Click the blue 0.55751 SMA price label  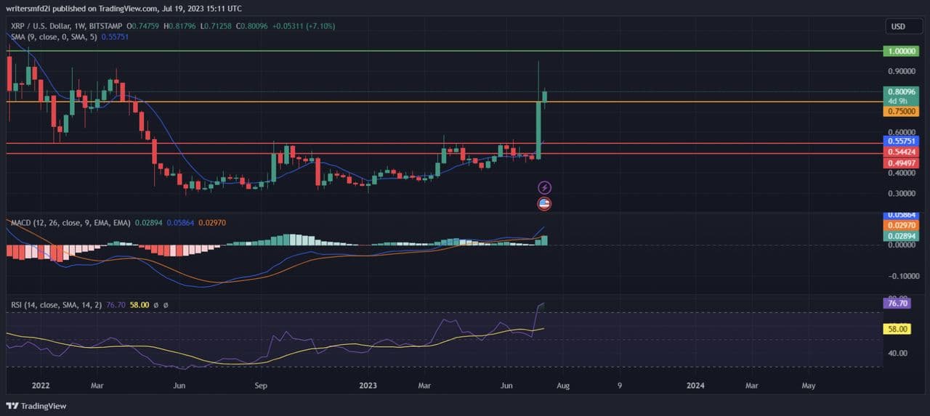(x=901, y=141)
